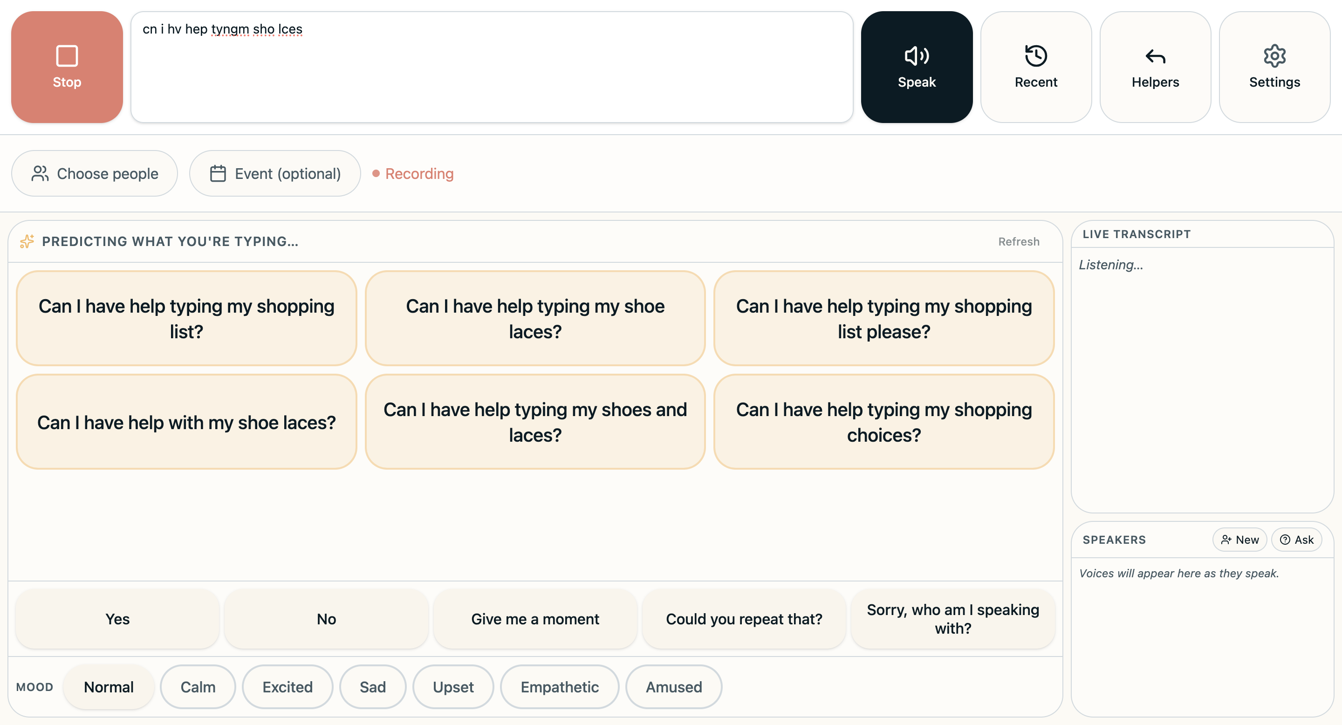Select "Can I have help typing my shopping list?"
Screen dimensions: 1342x725
(186, 318)
